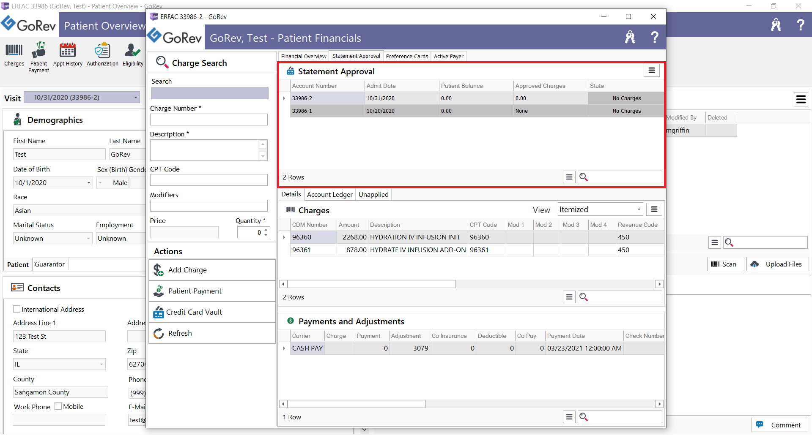Click Patient Payment action button
The width and height of the screenshot is (812, 435).
click(212, 291)
